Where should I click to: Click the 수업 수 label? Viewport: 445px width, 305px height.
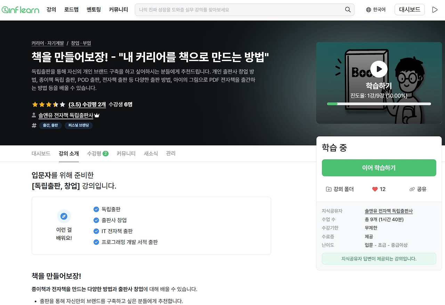click(x=329, y=219)
